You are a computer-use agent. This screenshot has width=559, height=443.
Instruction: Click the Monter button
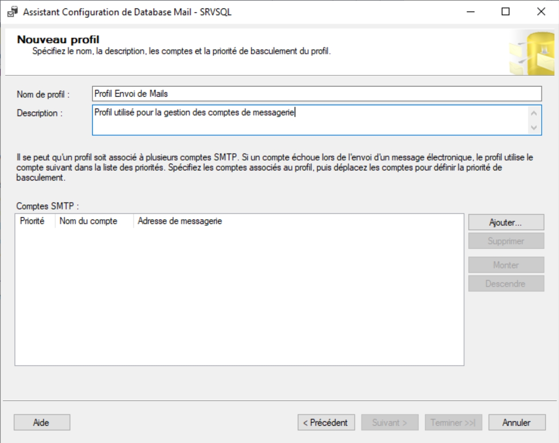pos(506,265)
